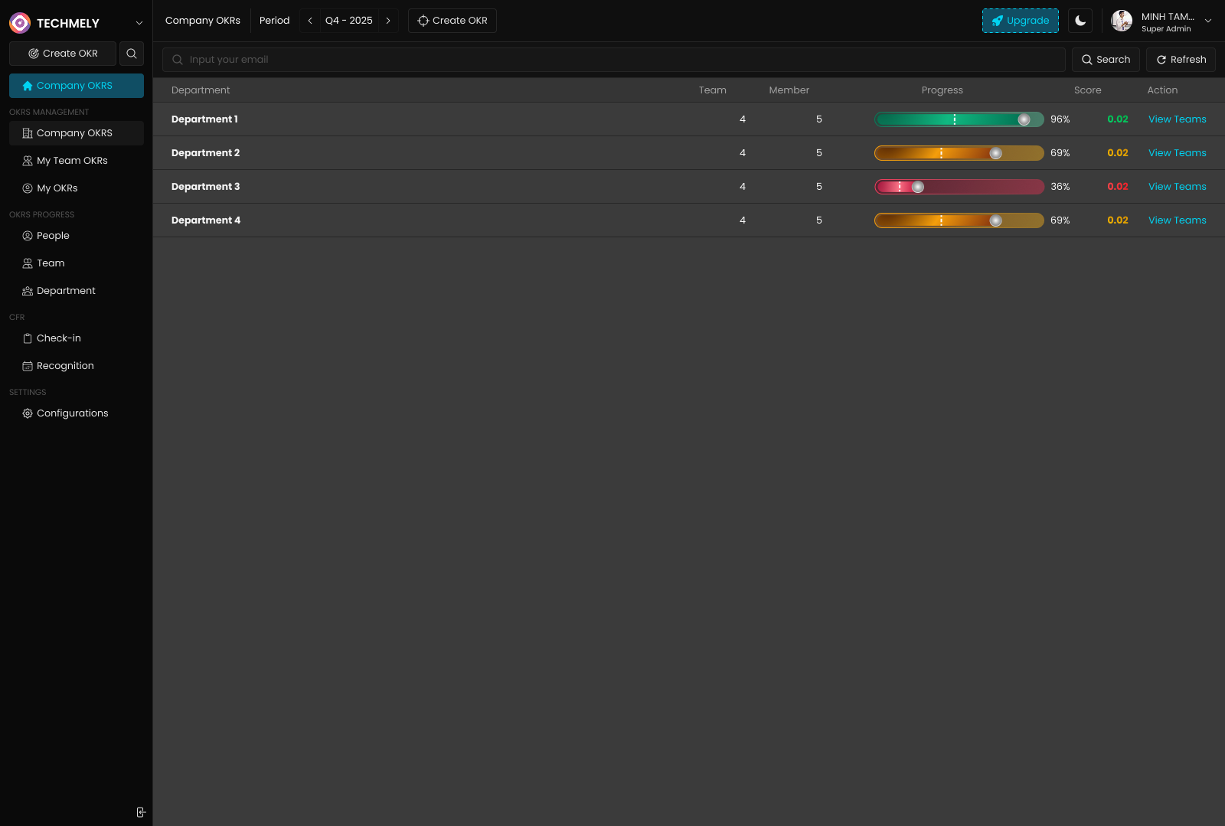Open the sidebar search icon
Viewport: 1225px width, 826px height.
(132, 54)
